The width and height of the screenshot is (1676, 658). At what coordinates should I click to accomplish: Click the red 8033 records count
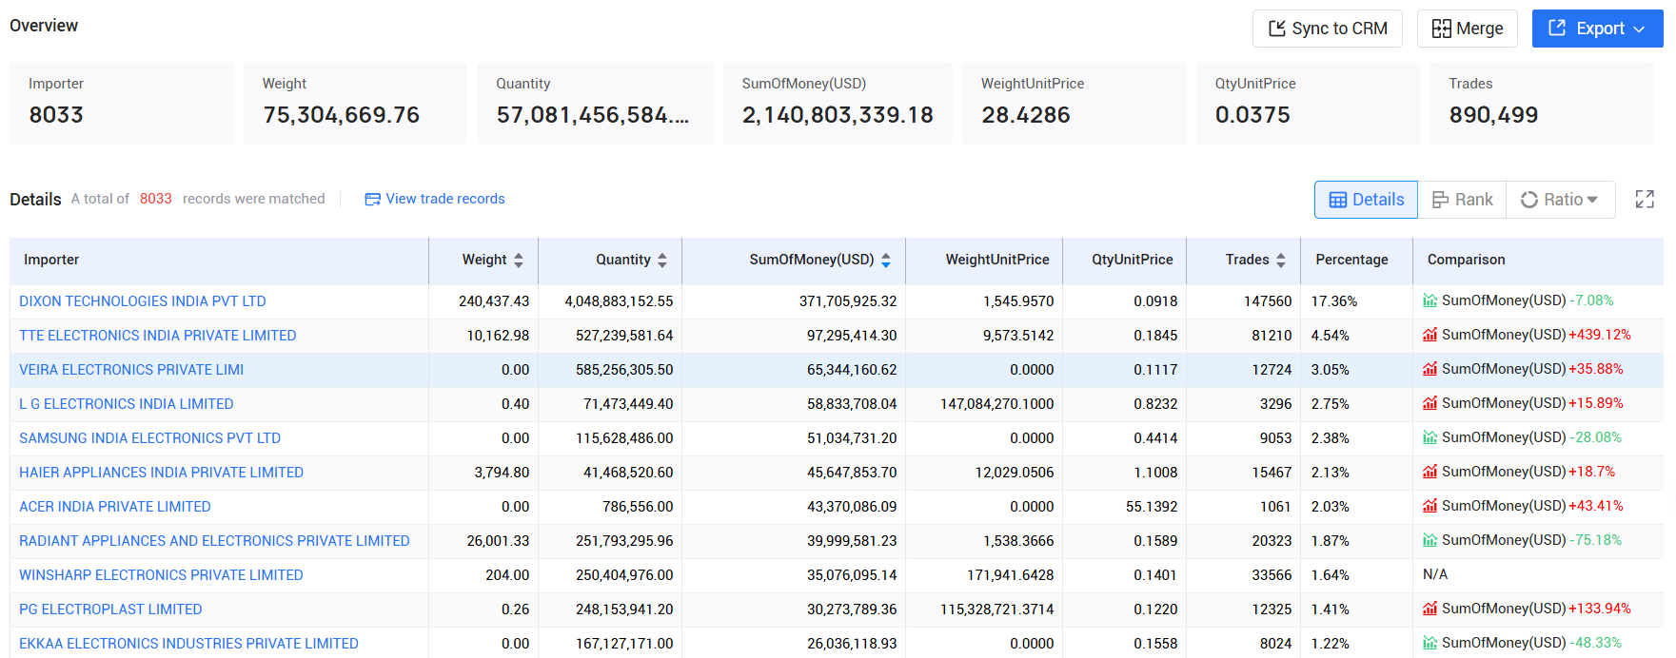156,199
